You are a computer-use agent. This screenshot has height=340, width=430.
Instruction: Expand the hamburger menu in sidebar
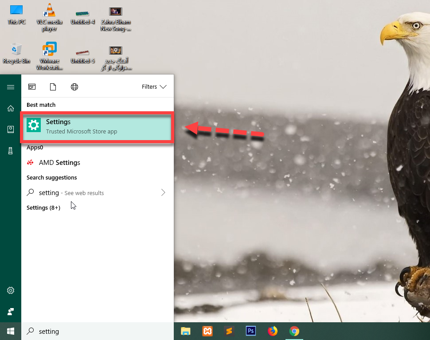click(x=11, y=87)
